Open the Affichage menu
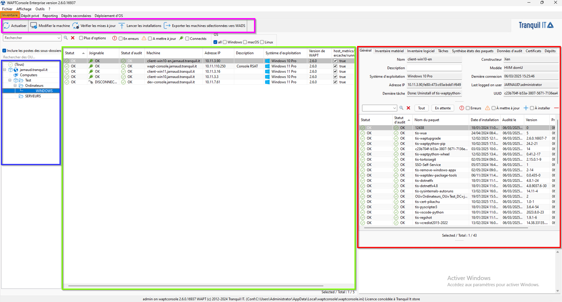This screenshot has width=562, height=302. coord(24,9)
